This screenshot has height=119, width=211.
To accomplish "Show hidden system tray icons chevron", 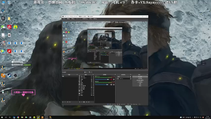I will click(x=193, y=117).
